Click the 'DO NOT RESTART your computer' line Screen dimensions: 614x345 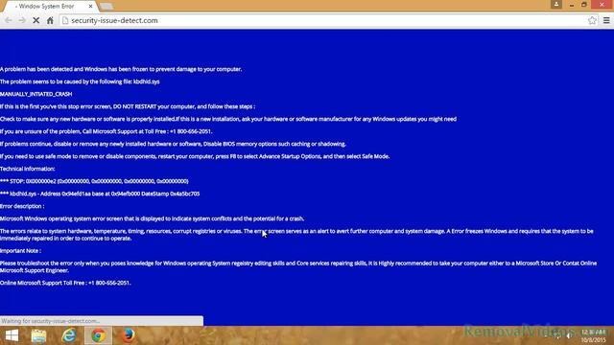pos(128,106)
